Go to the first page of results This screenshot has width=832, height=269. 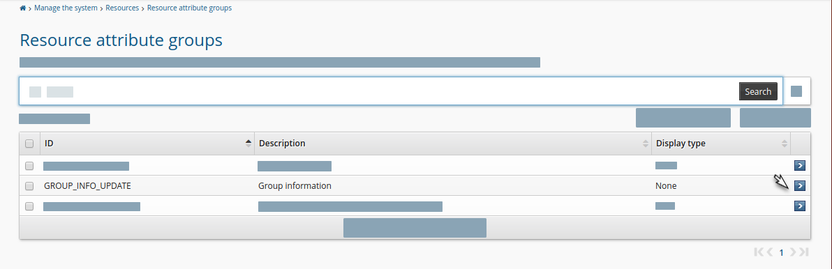click(759, 252)
